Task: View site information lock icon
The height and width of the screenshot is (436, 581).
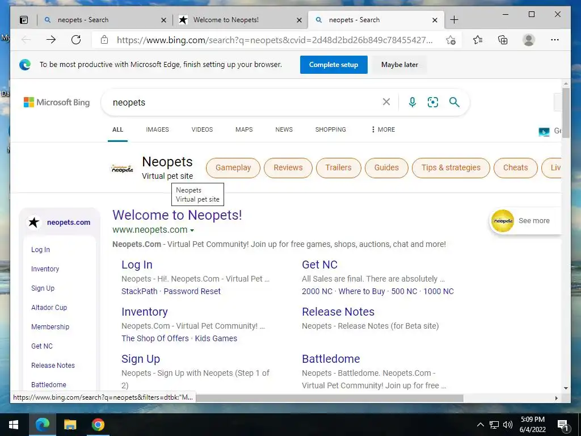Action: click(104, 40)
